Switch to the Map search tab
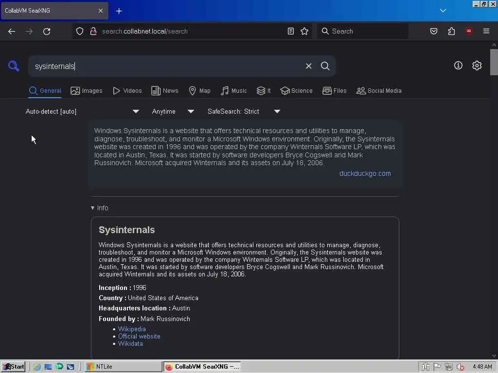498x373 pixels. [199, 91]
